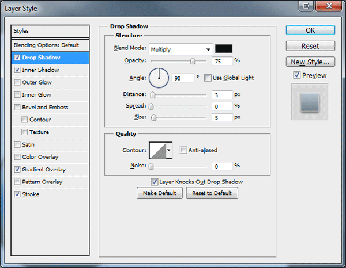Open the Color Overlay settings label

click(x=40, y=157)
